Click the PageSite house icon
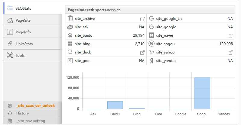Image resolution: width=241 pixels, height=125 pixels. pos(10,20)
